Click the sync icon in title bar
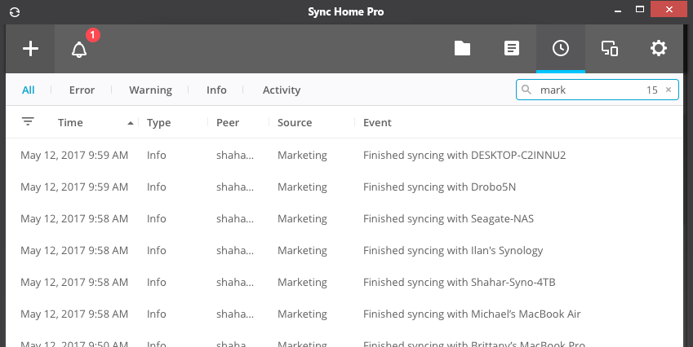693x347 pixels. pos(16,11)
